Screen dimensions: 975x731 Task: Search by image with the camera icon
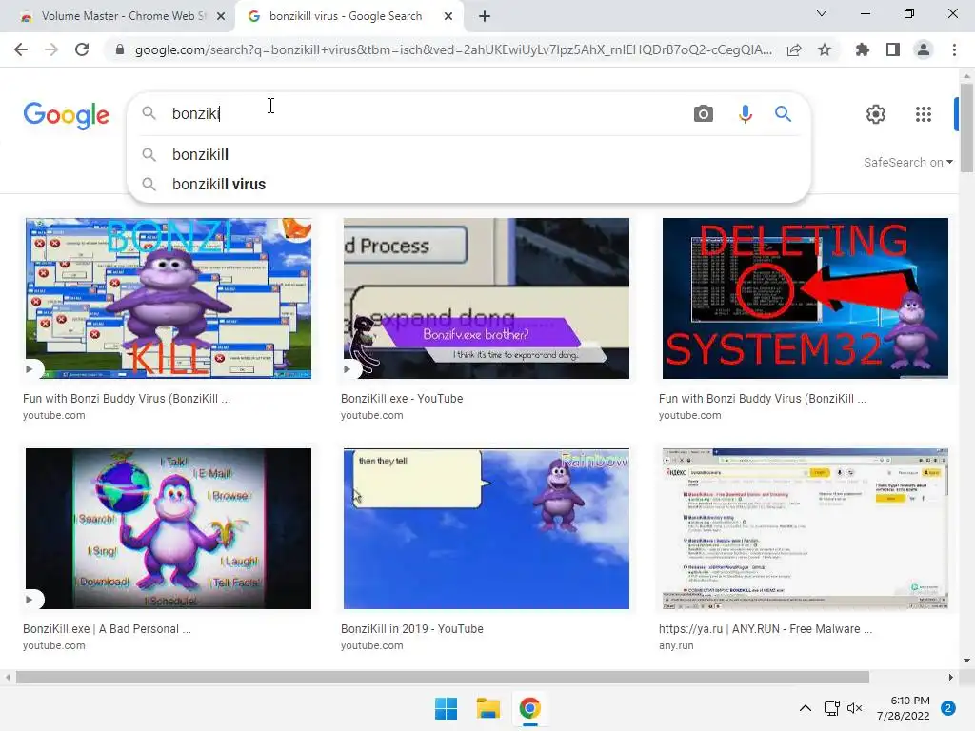tap(704, 114)
